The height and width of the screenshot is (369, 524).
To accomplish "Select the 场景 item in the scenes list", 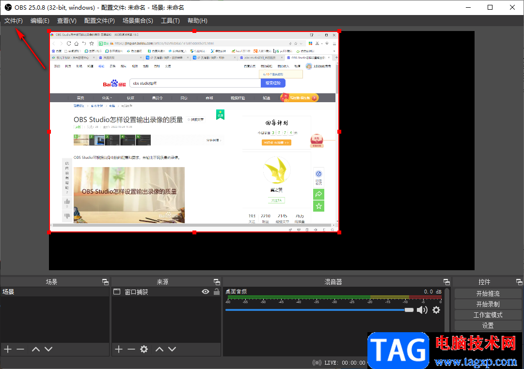I will coord(55,292).
